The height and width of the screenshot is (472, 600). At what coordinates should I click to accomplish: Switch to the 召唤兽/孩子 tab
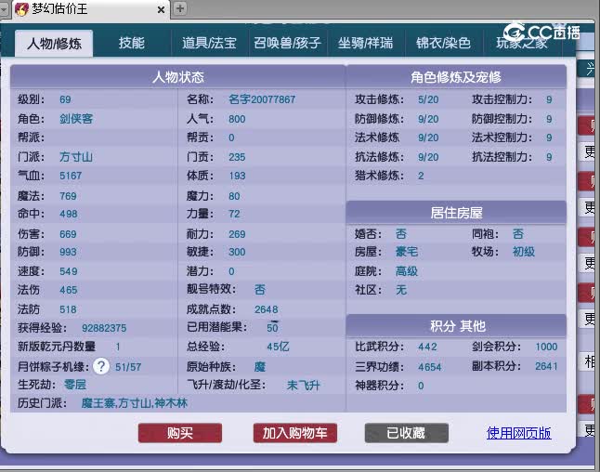[x=287, y=43]
